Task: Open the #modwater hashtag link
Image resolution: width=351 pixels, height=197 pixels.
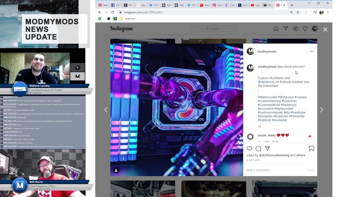Action: click(x=279, y=120)
